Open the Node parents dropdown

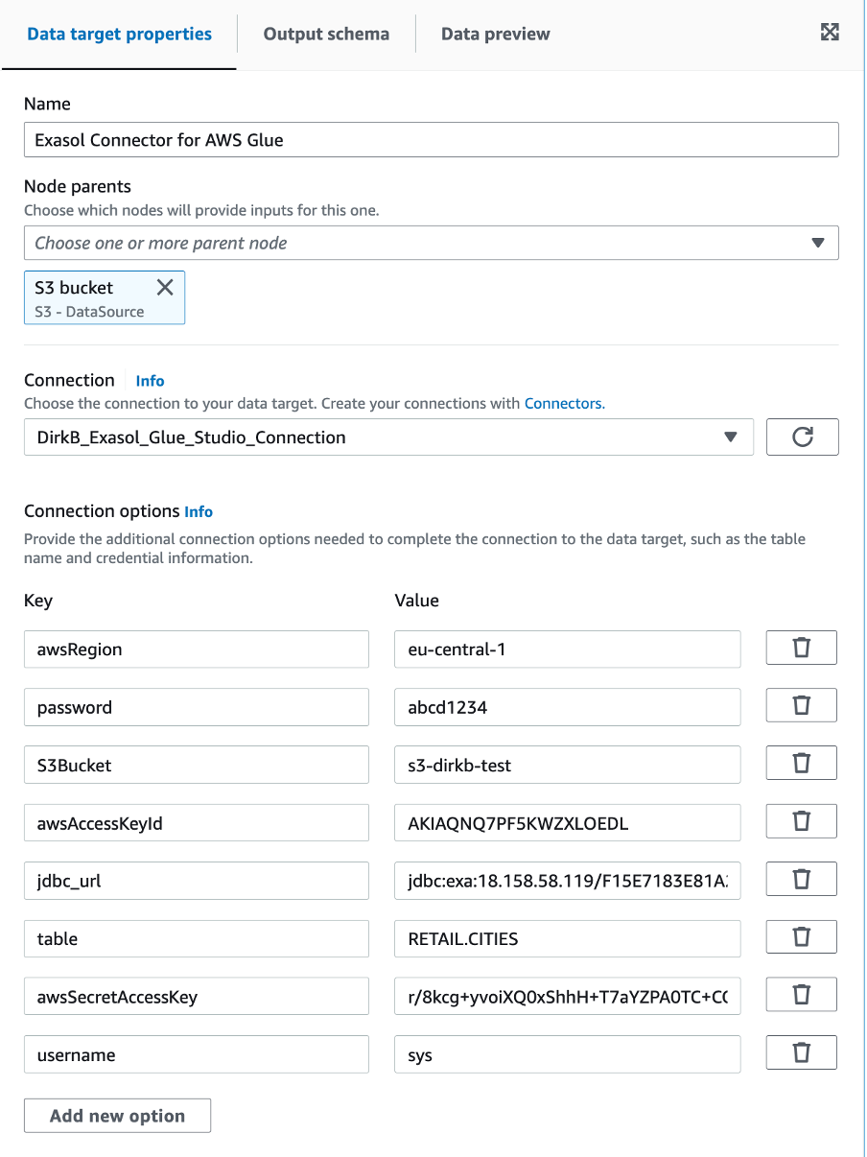coord(432,243)
